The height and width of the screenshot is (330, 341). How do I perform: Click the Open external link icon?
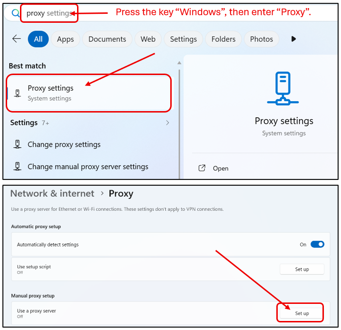click(202, 168)
